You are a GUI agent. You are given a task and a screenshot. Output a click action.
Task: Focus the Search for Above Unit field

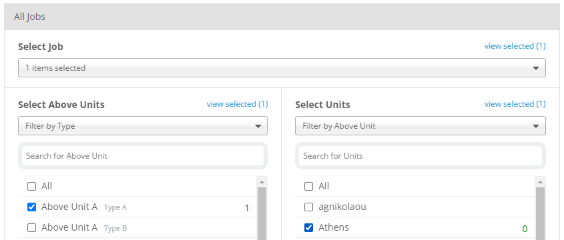(x=143, y=155)
